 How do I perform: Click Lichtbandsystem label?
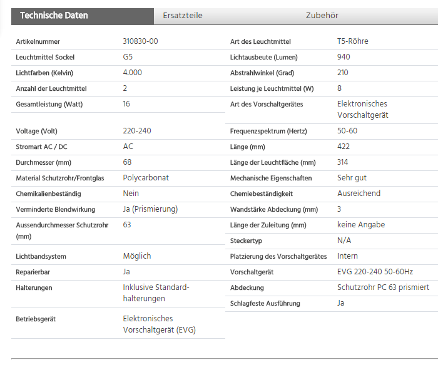[41, 256]
